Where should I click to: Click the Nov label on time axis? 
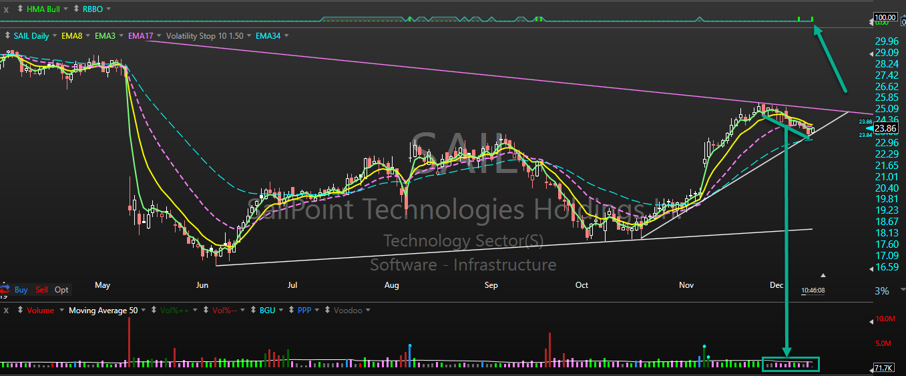686,285
